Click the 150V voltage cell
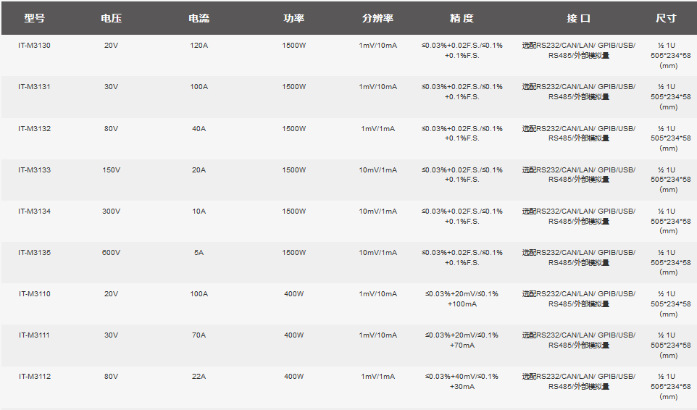Viewport: 697px width, 410px height. 111,170
